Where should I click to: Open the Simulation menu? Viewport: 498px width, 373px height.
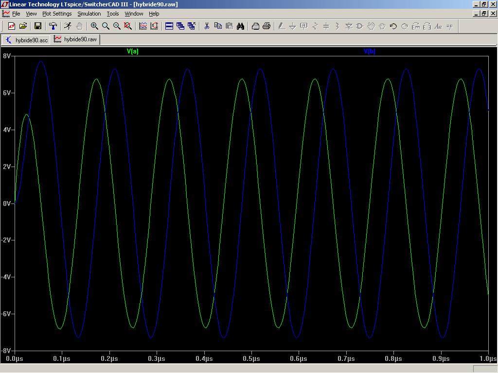[x=89, y=14]
